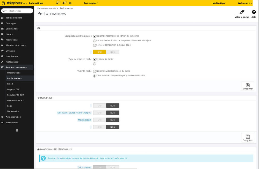Click Paramètres avancés breadcrumb link

47,8
